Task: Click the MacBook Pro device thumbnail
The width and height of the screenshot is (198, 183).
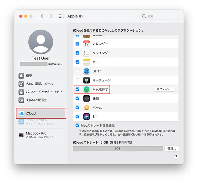Action: (x=21, y=135)
